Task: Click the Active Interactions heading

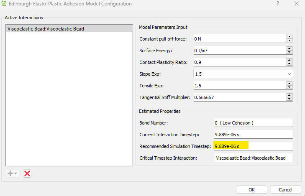Action: pos(24,18)
